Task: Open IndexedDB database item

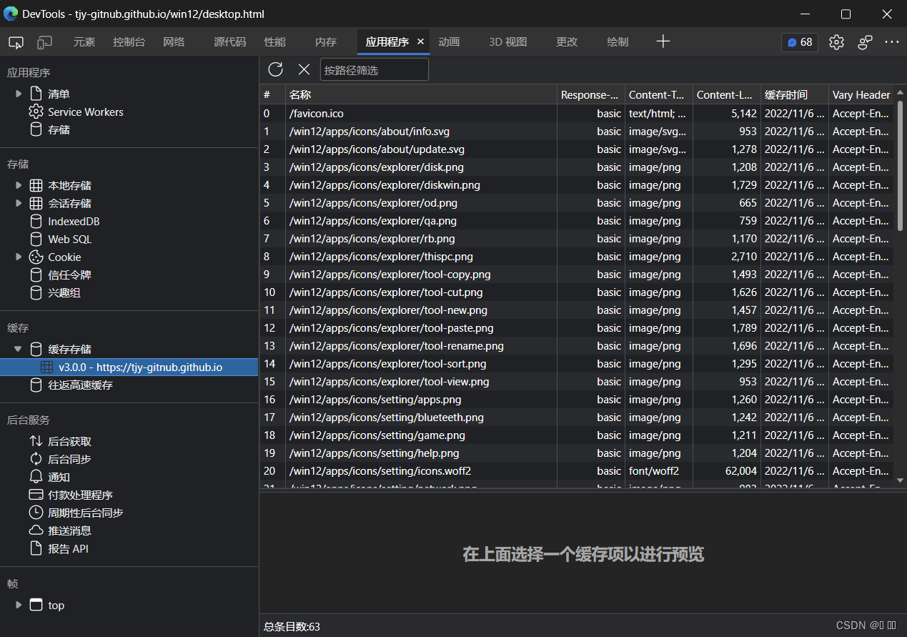Action: [x=74, y=221]
